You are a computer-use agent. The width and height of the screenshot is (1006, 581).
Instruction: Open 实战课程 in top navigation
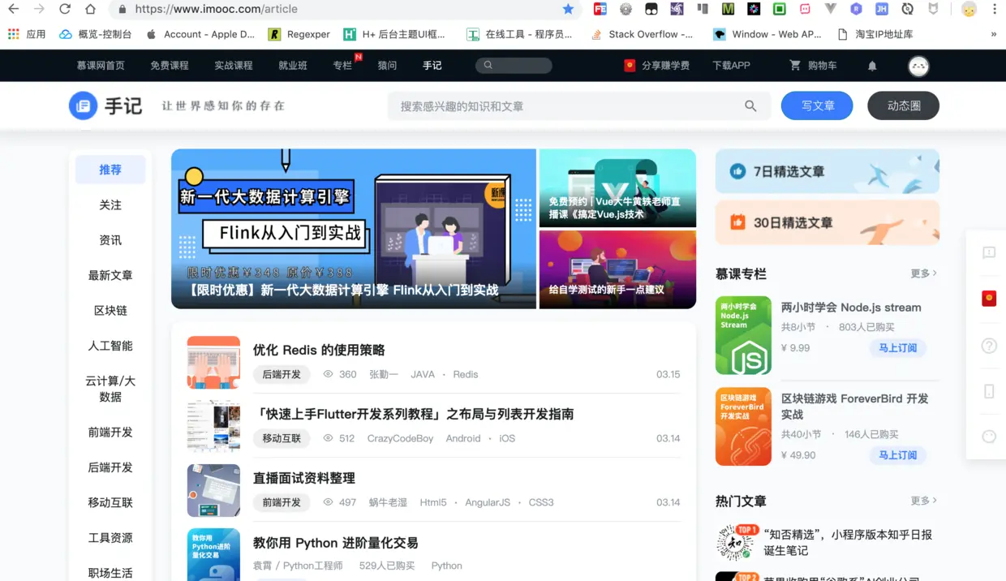[x=234, y=66]
